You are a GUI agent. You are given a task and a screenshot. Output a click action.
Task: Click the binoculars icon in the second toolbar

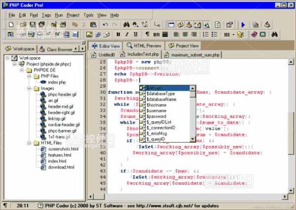click(274, 35)
